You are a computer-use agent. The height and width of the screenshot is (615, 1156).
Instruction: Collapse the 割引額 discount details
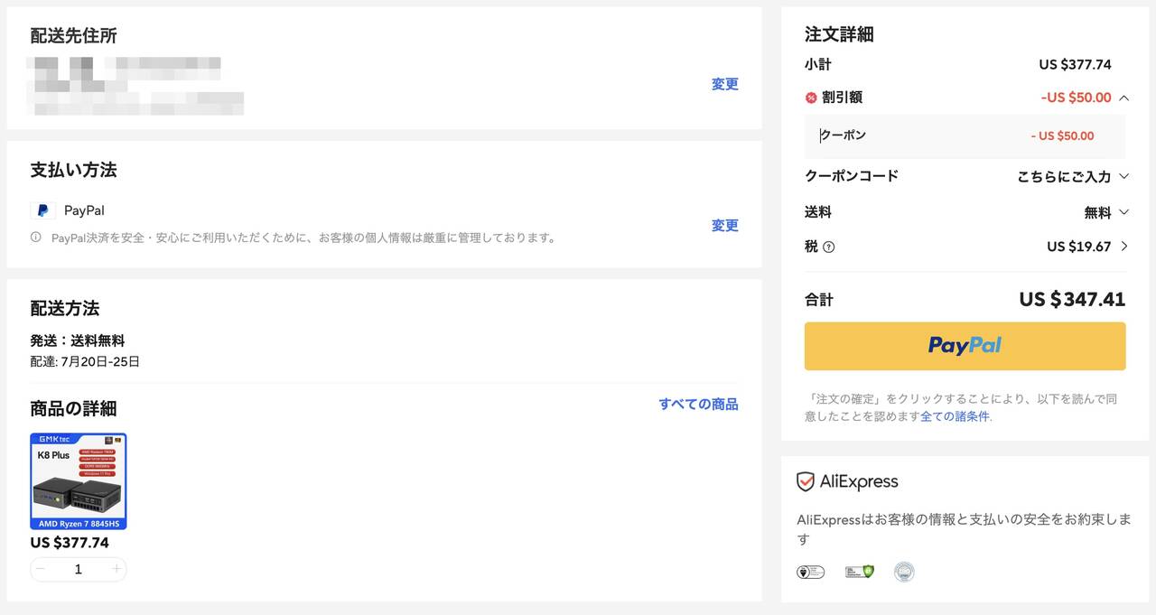click(x=1123, y=98)
